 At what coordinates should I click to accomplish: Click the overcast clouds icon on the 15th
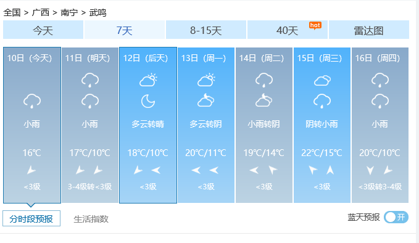322,80
